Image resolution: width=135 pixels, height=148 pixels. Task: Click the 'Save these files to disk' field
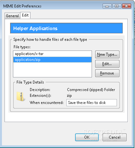click(92, 103)
